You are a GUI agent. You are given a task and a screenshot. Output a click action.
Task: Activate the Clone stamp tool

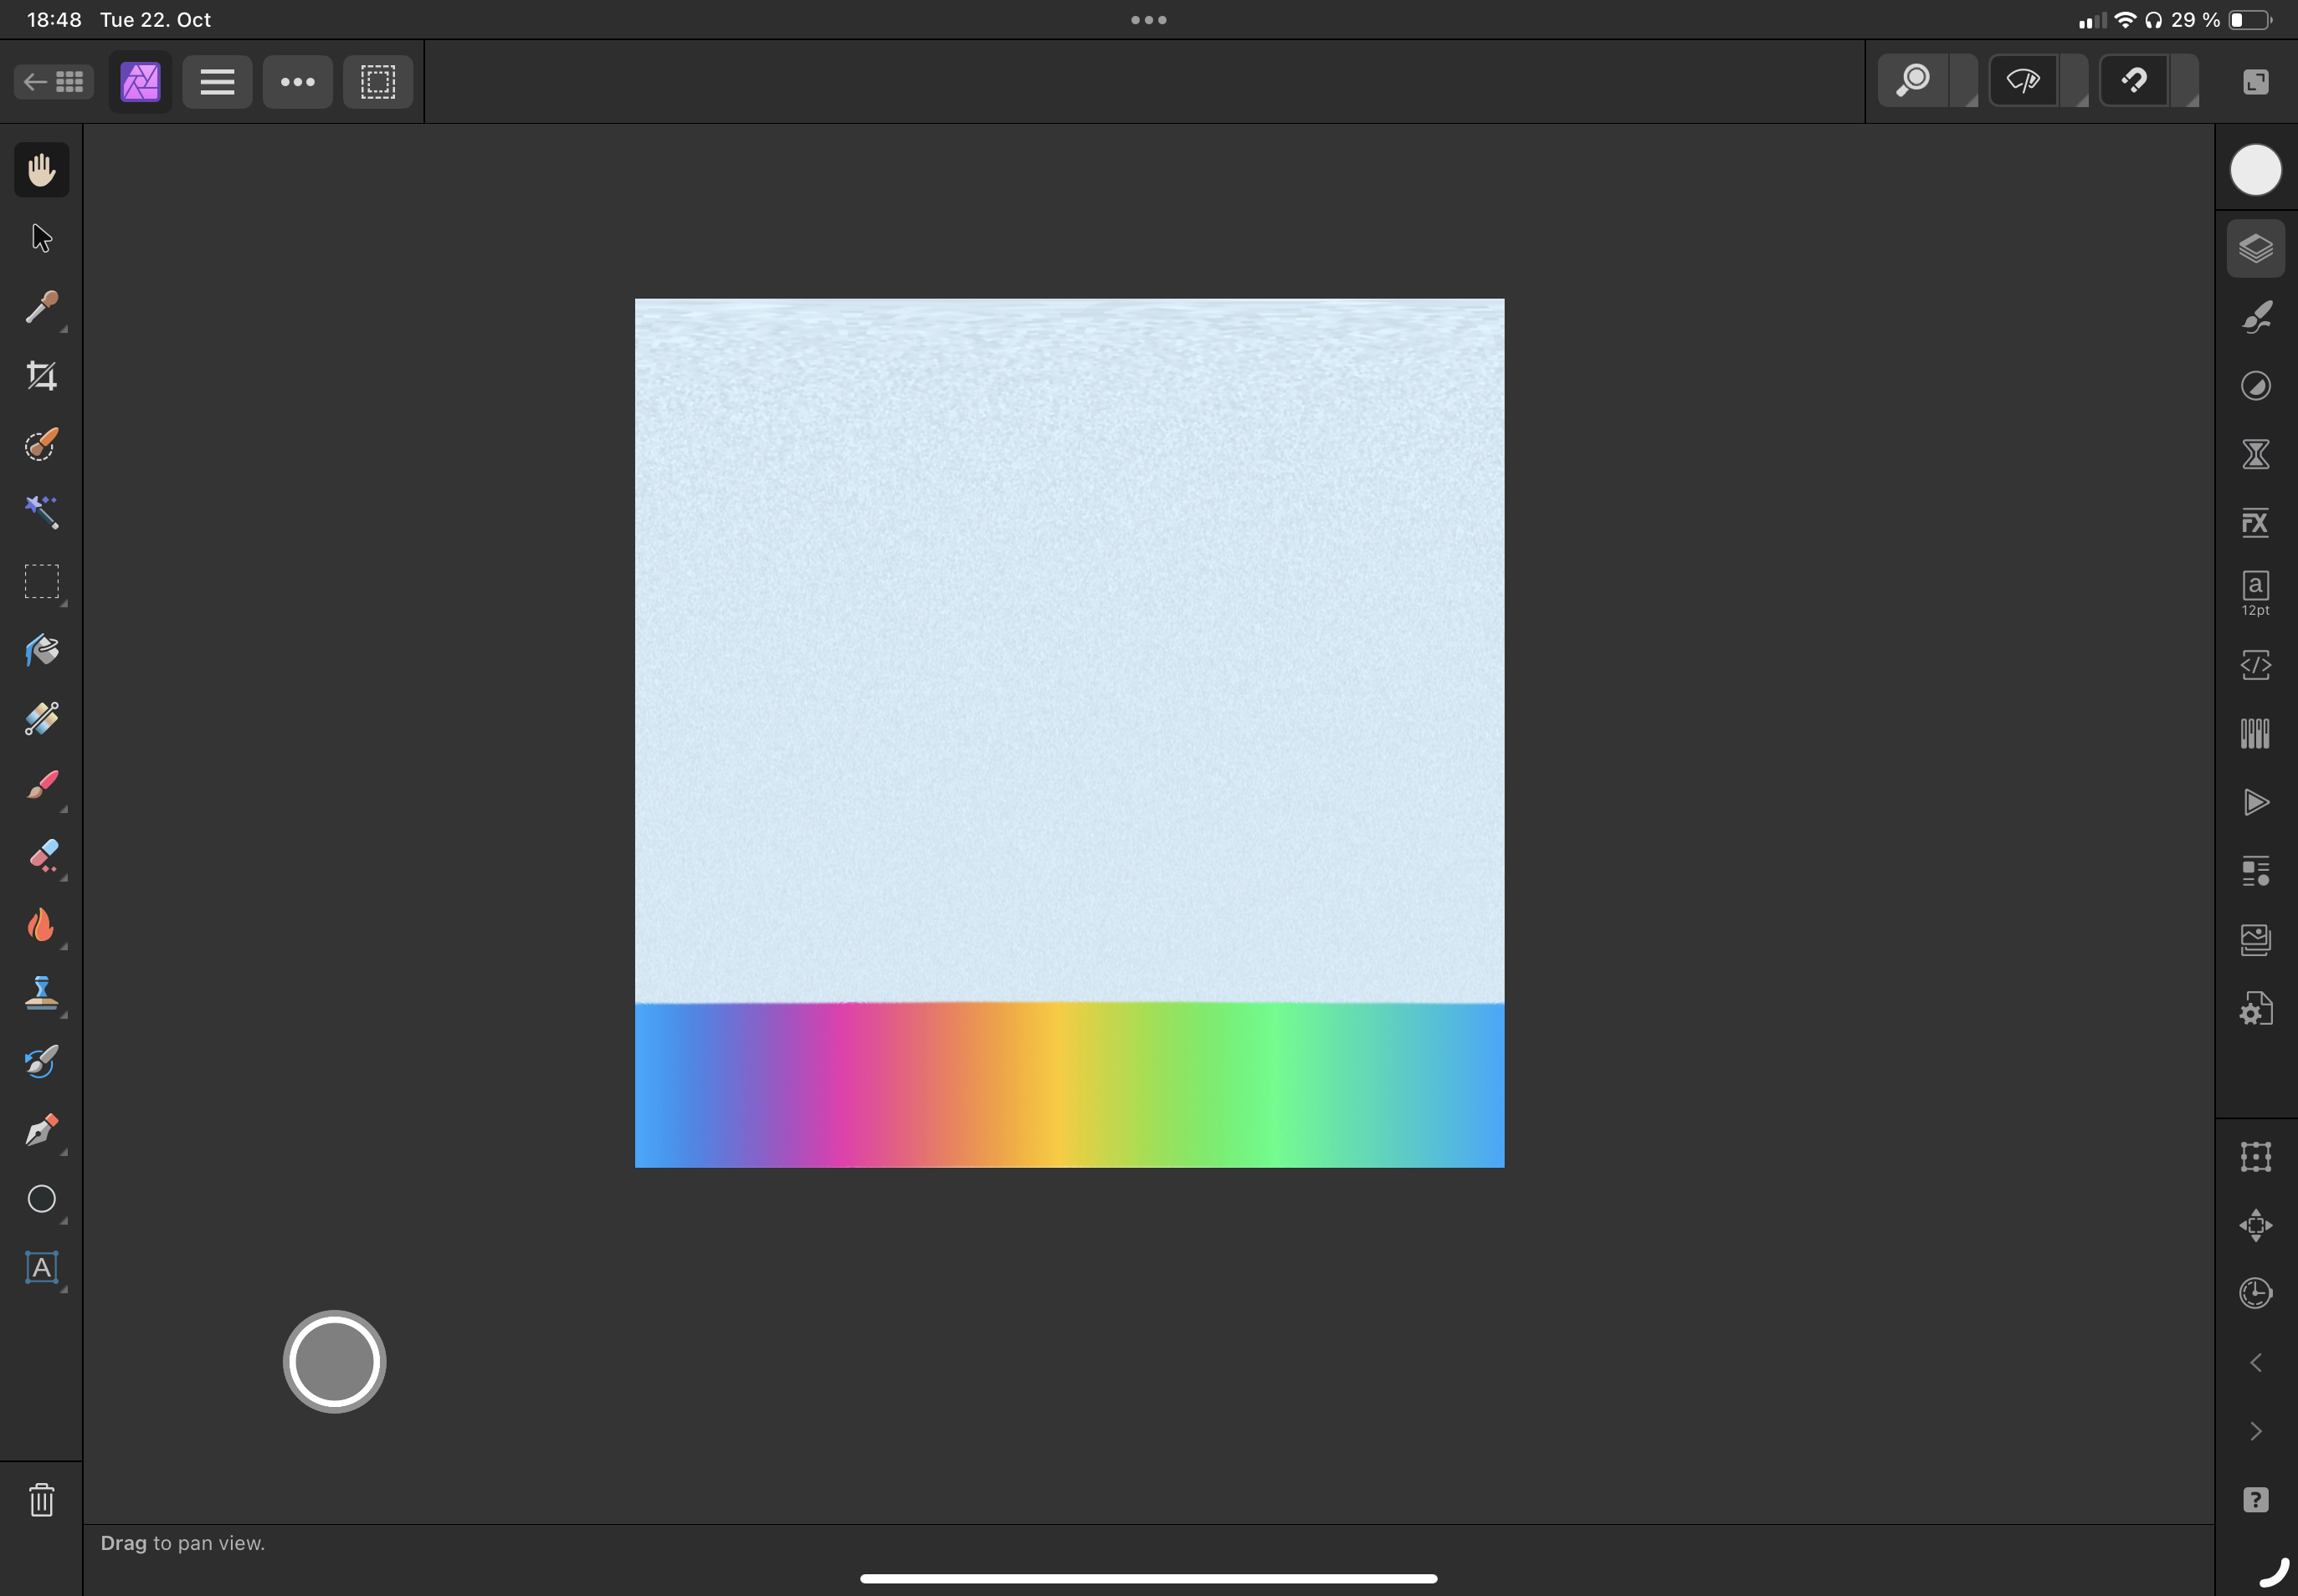[41, 993]
